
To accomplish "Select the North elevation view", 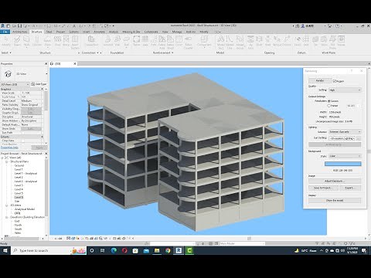I will (18, 225).
